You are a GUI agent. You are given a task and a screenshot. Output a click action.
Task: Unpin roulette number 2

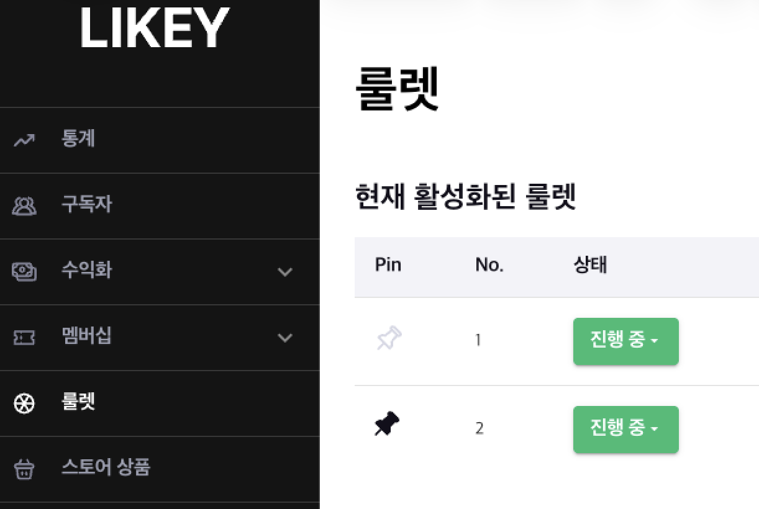[x=388, y=425]
